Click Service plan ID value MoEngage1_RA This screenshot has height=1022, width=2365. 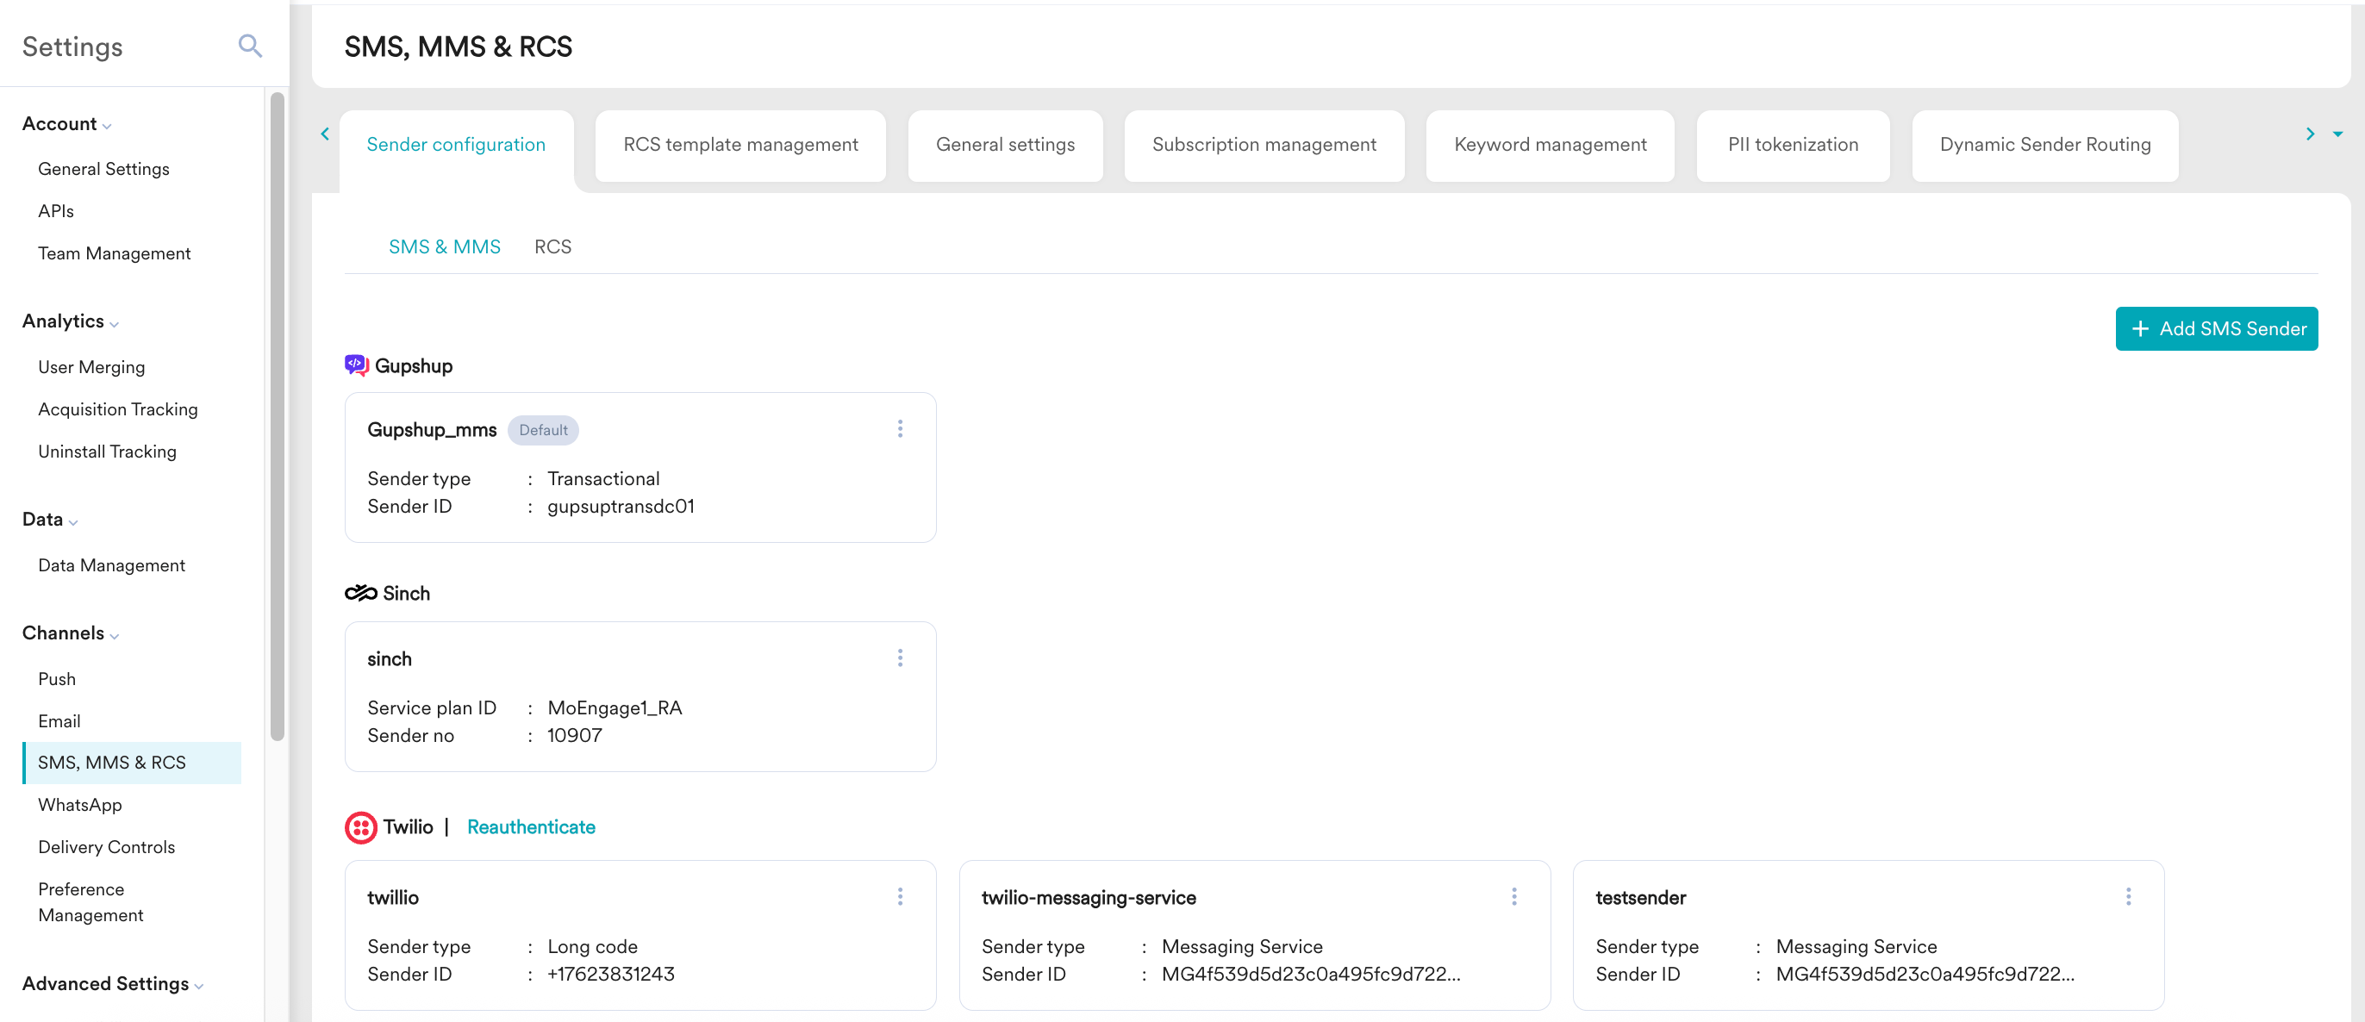[x=615, y=708]
